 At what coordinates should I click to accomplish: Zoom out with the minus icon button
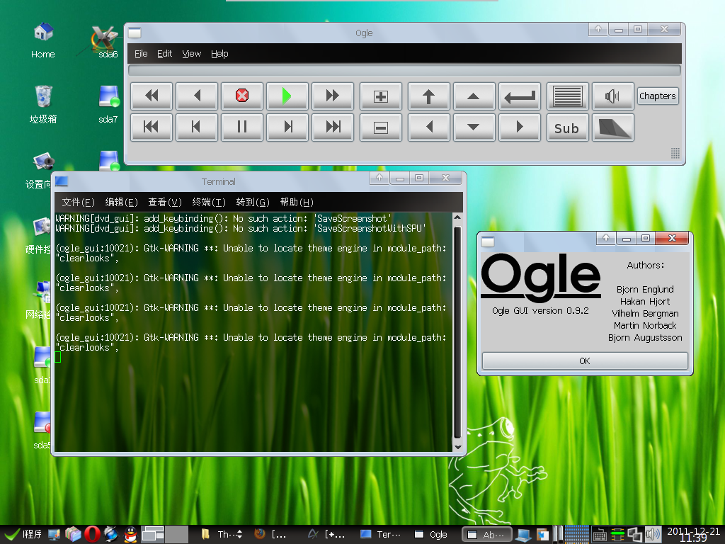click(380, 127)
